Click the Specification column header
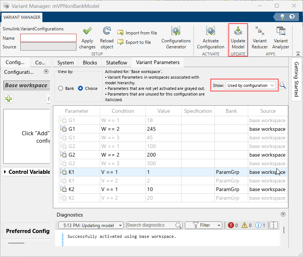 [198, 111]
